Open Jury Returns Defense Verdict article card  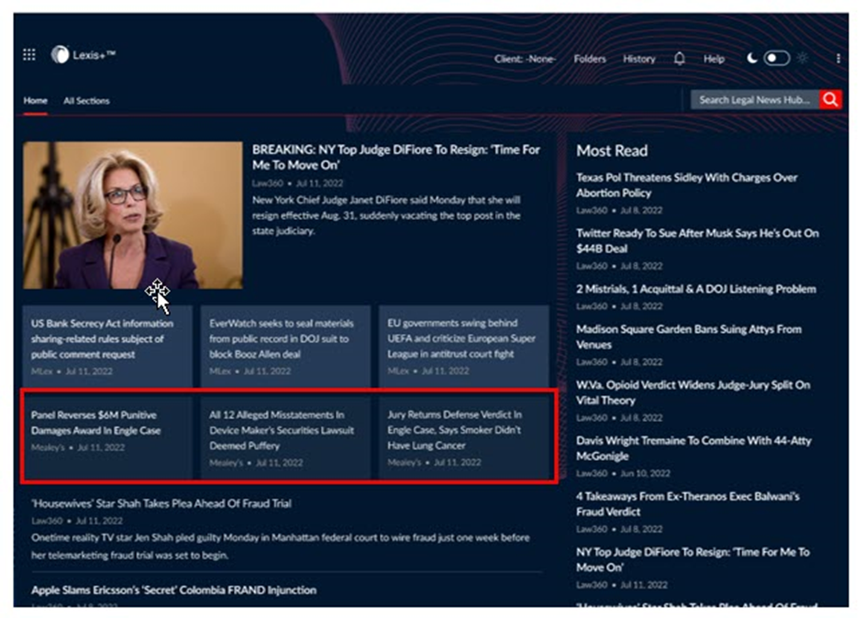click(x=463, y=437)
